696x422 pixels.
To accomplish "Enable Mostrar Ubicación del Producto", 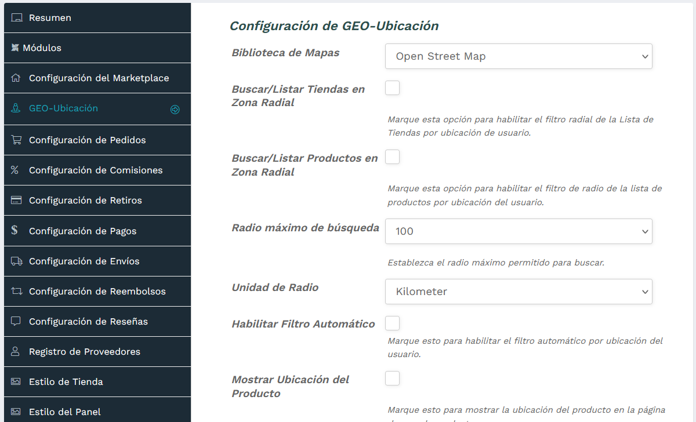I will pos(392,378).
